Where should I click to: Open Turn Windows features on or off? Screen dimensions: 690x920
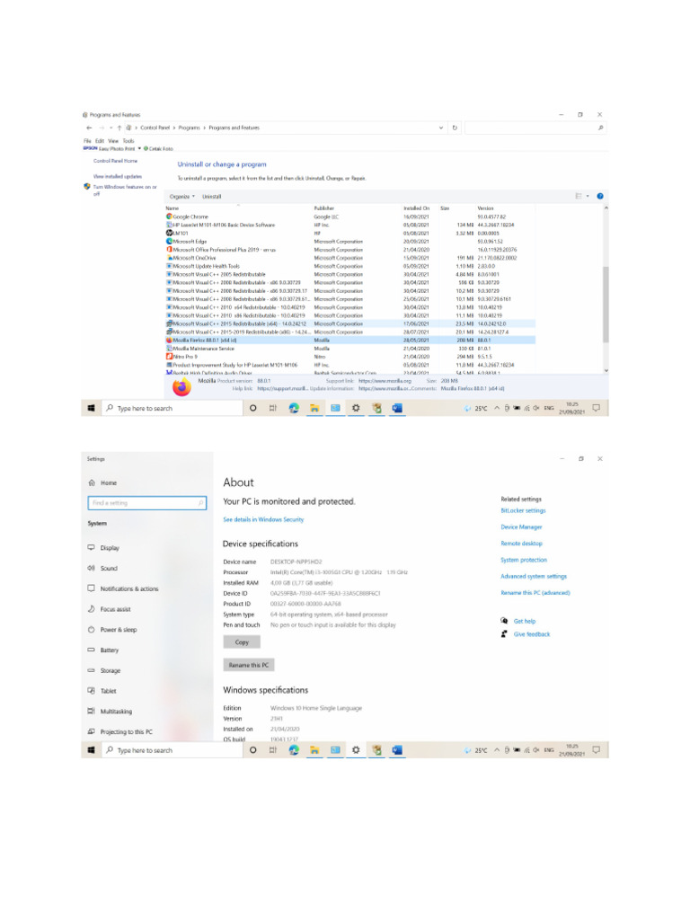click(125, 190)
